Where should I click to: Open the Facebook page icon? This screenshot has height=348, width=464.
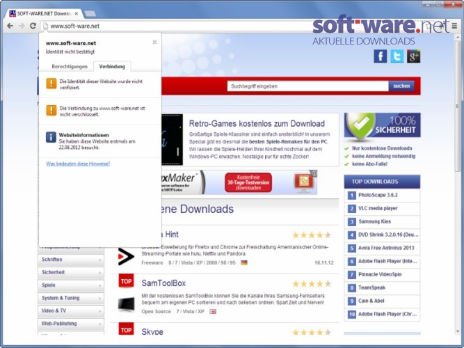381,56
